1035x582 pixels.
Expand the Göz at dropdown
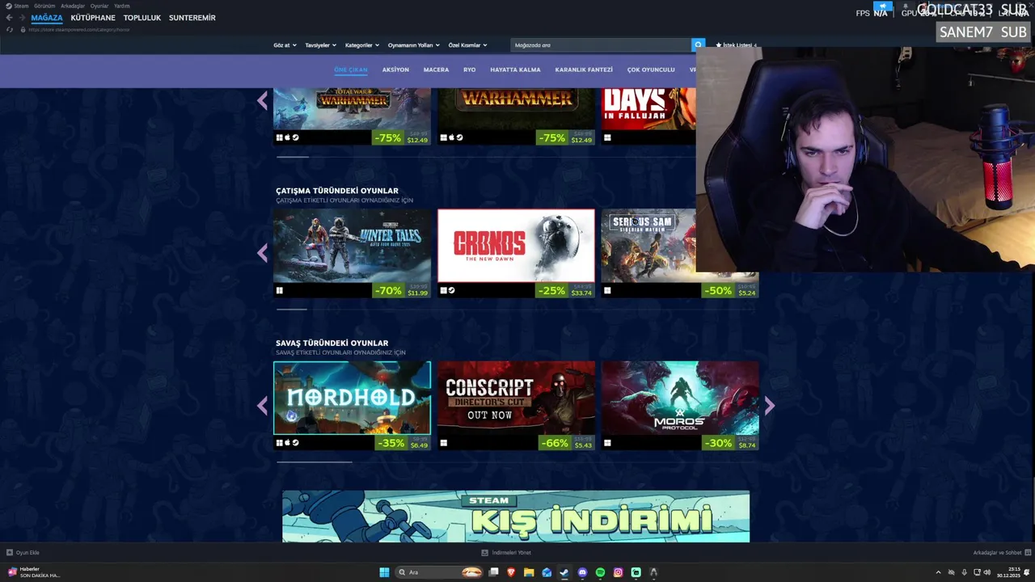tap(285, 45)
